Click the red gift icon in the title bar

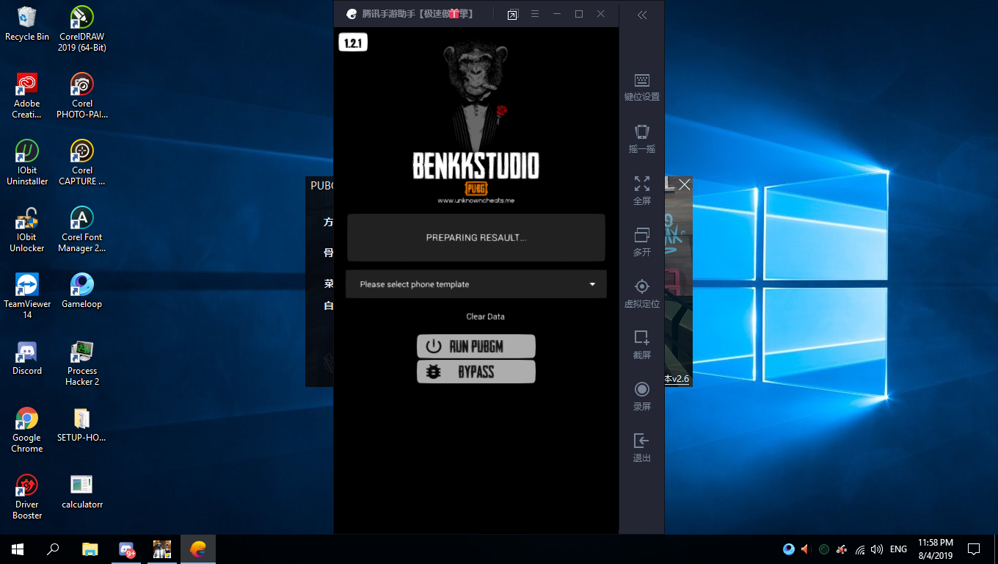453,13
